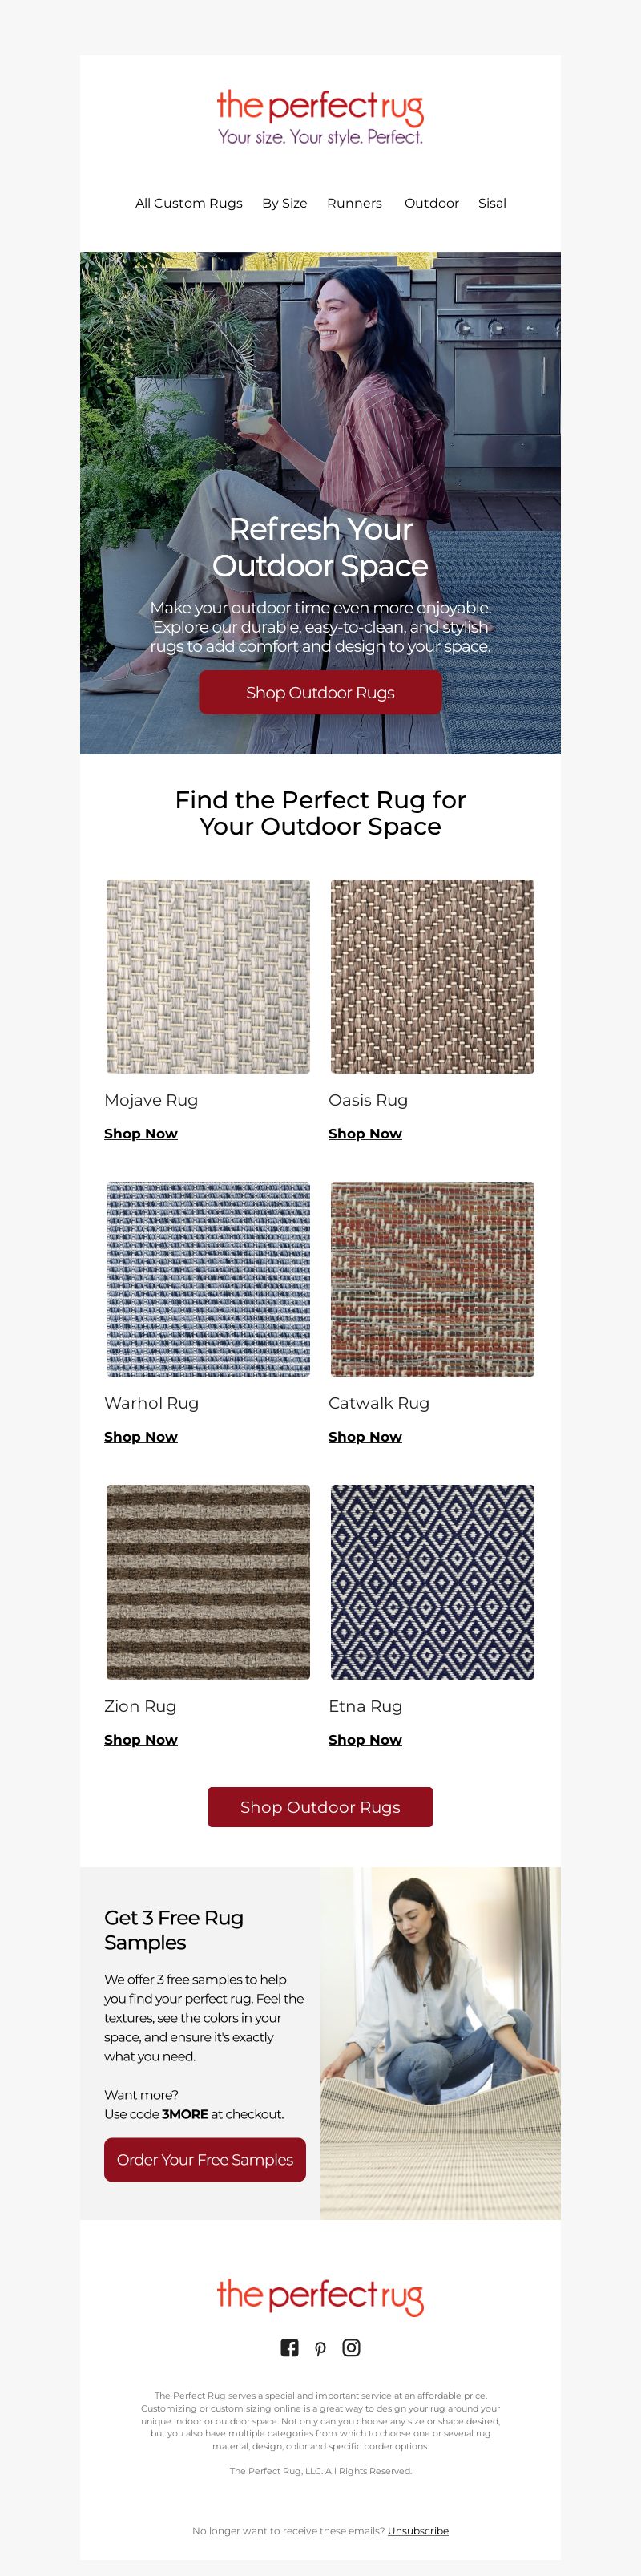641x2576 pixels.
Task: Select the Oasis Rug swatch image
Action: pyautogui.click(x=432, y=976)
